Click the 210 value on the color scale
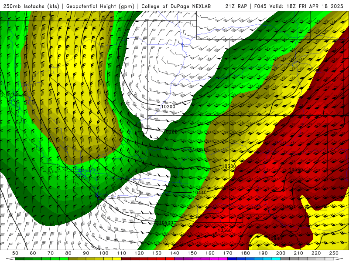Viewport: 349px width, 261px height. coord(298,253)
